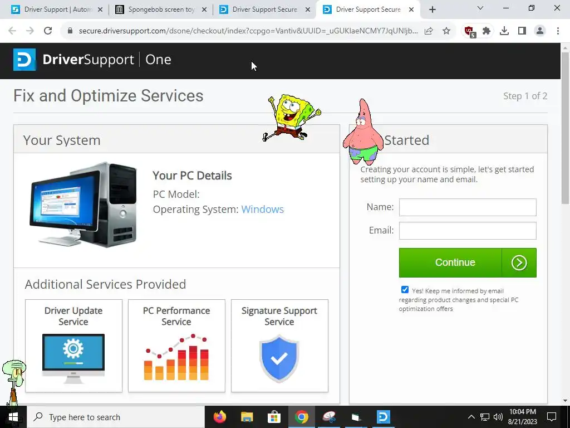Click the page vertical scrollbar thumb
This screenshot has height=428, width=570.
click(x=565, y=128)
